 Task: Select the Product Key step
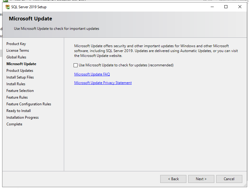[16, 44]
